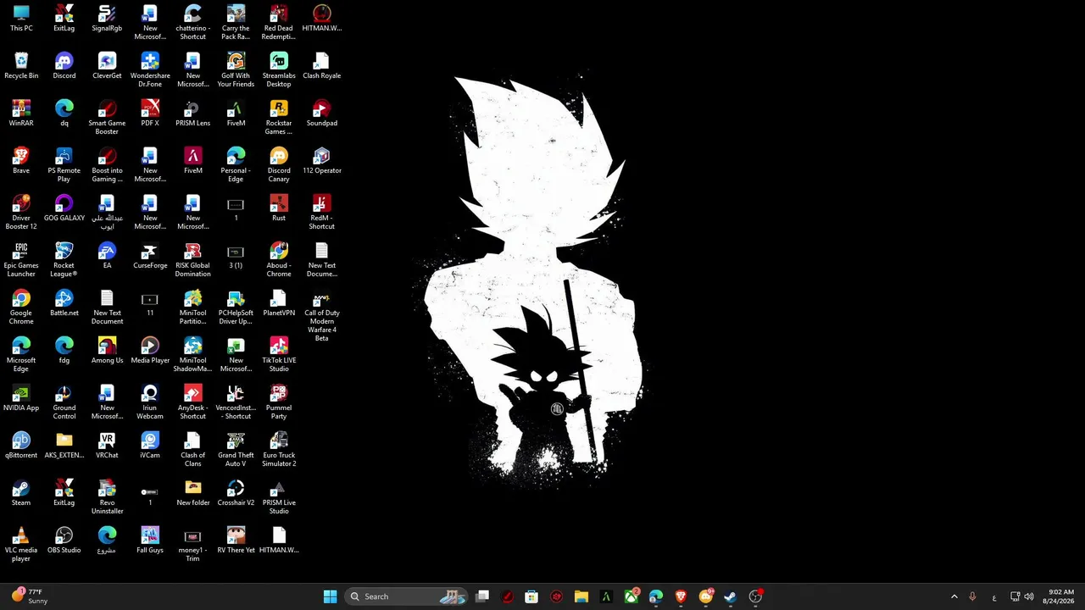Open the Windows Start menu
This screenshot has width=1085, height=610.
330,596
